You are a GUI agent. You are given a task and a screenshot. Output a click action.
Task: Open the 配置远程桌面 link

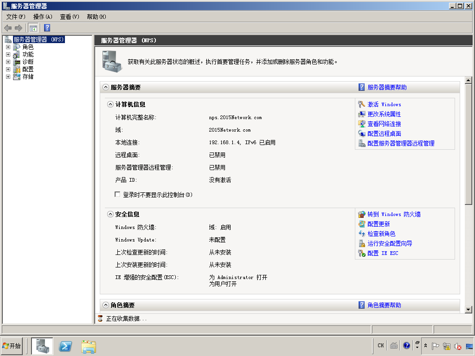(384, 133)
